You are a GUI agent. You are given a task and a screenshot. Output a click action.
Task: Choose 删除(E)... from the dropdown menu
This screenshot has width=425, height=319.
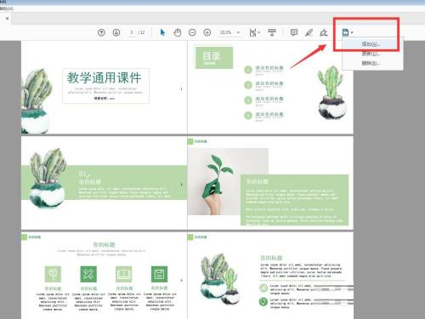(x=371, y=63)
